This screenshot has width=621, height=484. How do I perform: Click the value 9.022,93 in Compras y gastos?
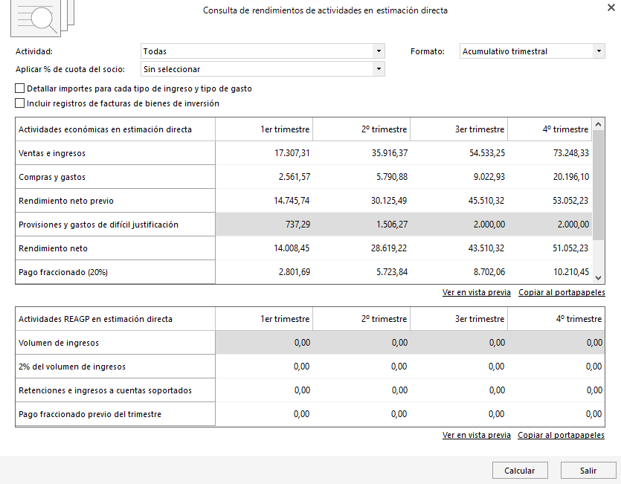pos(489,177)
